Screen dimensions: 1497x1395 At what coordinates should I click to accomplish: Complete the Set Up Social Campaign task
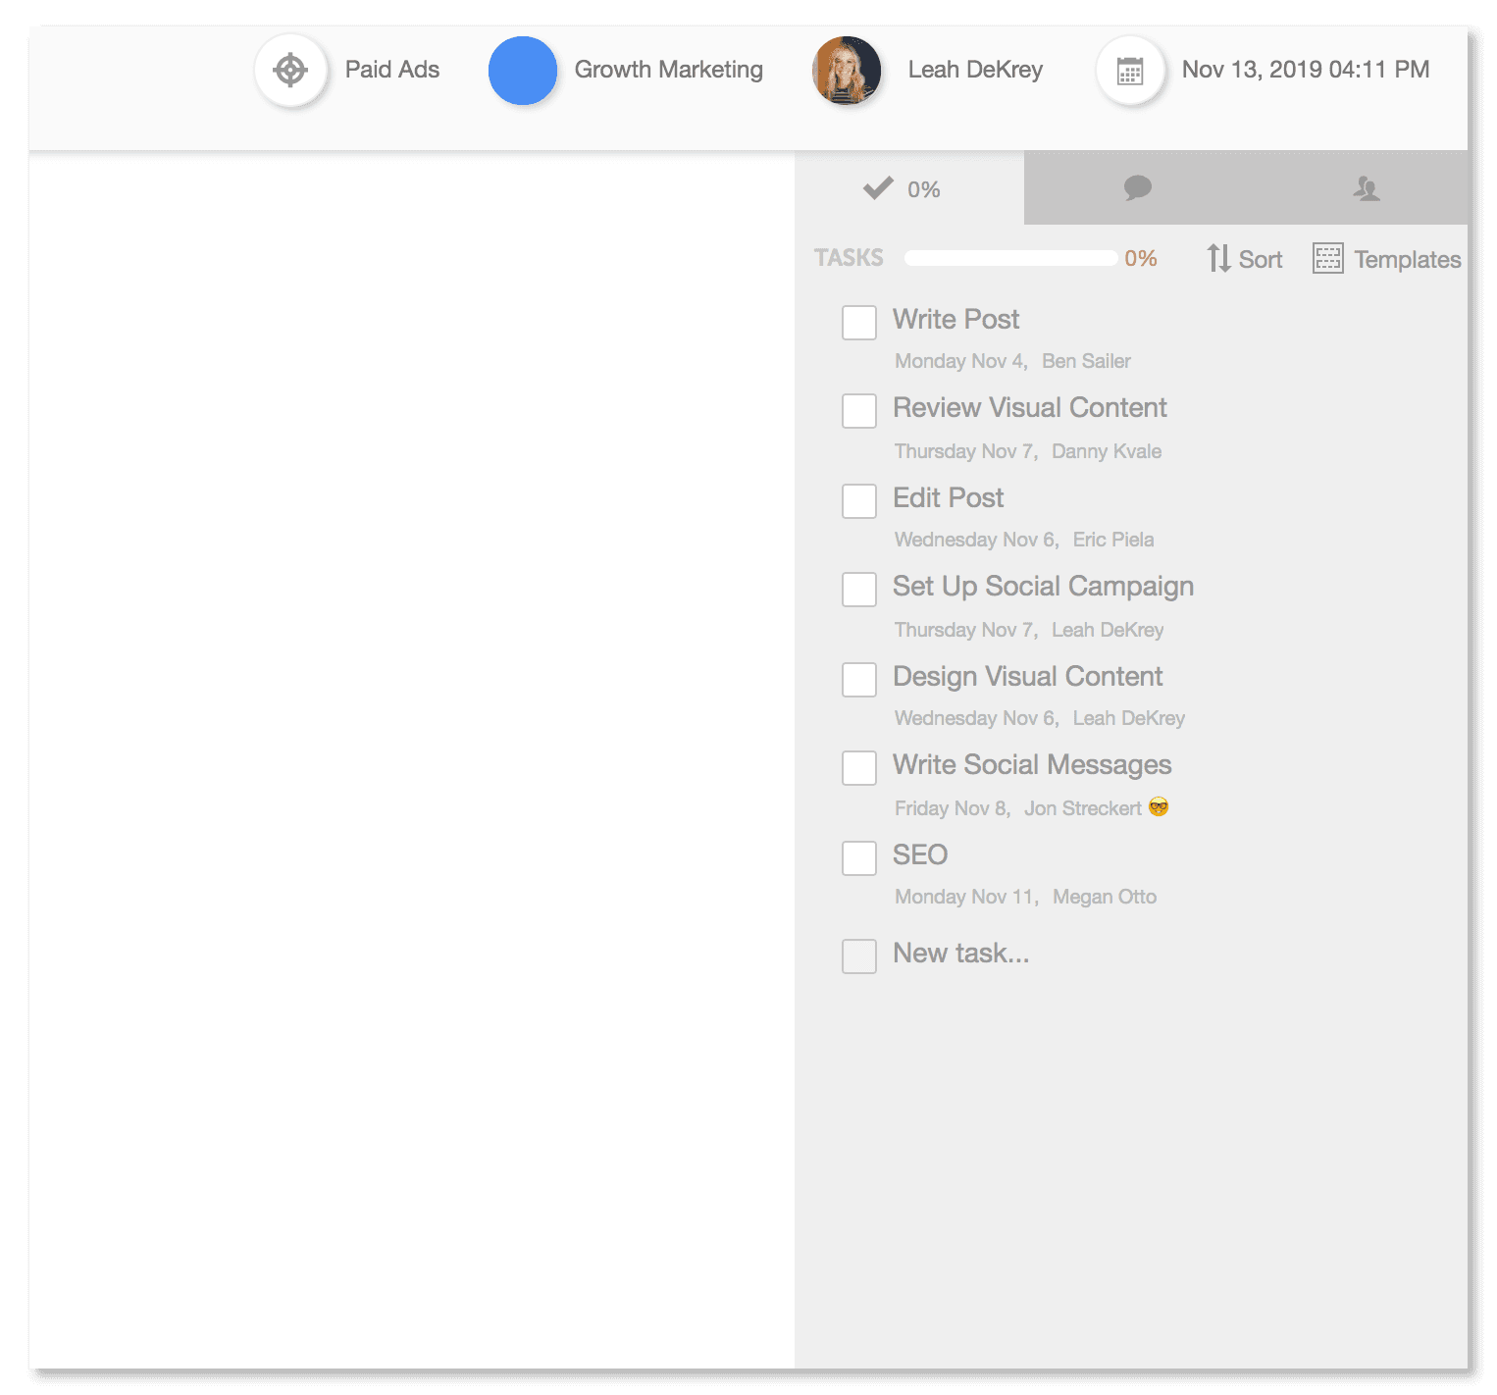pos(859,590)
